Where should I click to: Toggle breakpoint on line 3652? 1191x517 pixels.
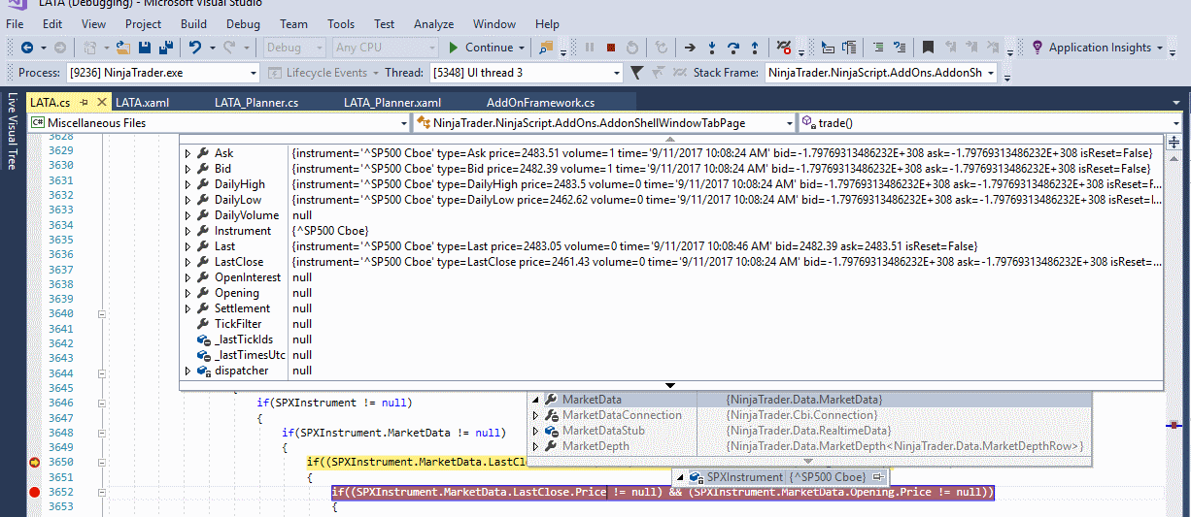[35, 493]
